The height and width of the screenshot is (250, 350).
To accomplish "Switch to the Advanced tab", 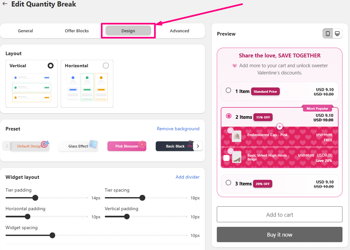I will tap(180, 31).
